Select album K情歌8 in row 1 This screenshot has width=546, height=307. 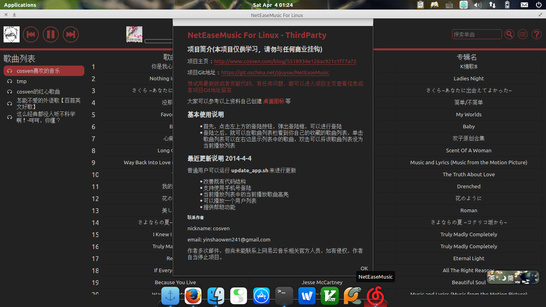[x=468, y=66]
